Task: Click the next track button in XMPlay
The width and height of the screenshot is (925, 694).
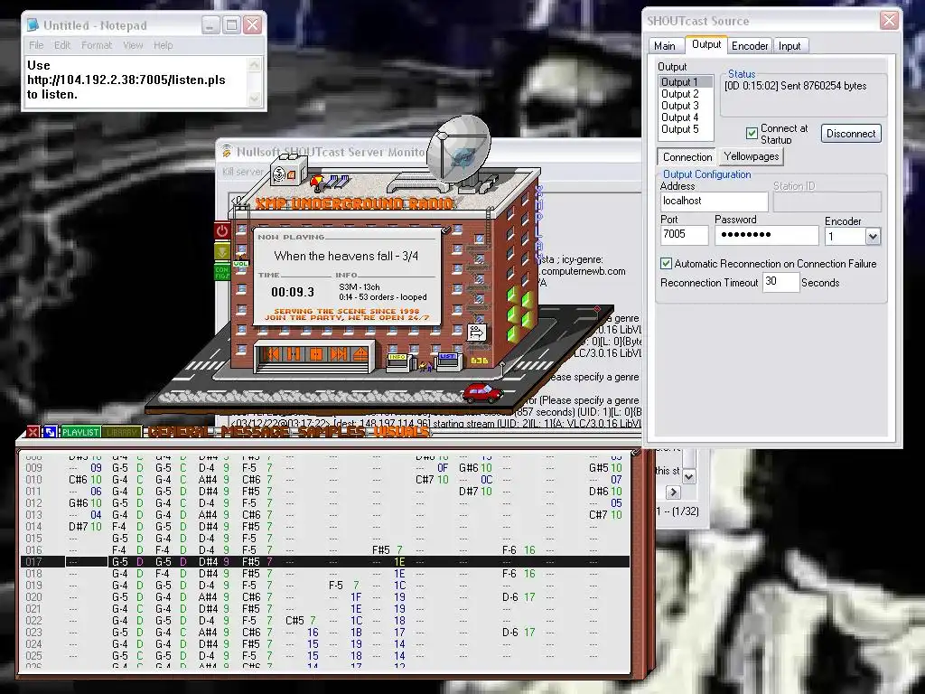Action: click(339, 354)
